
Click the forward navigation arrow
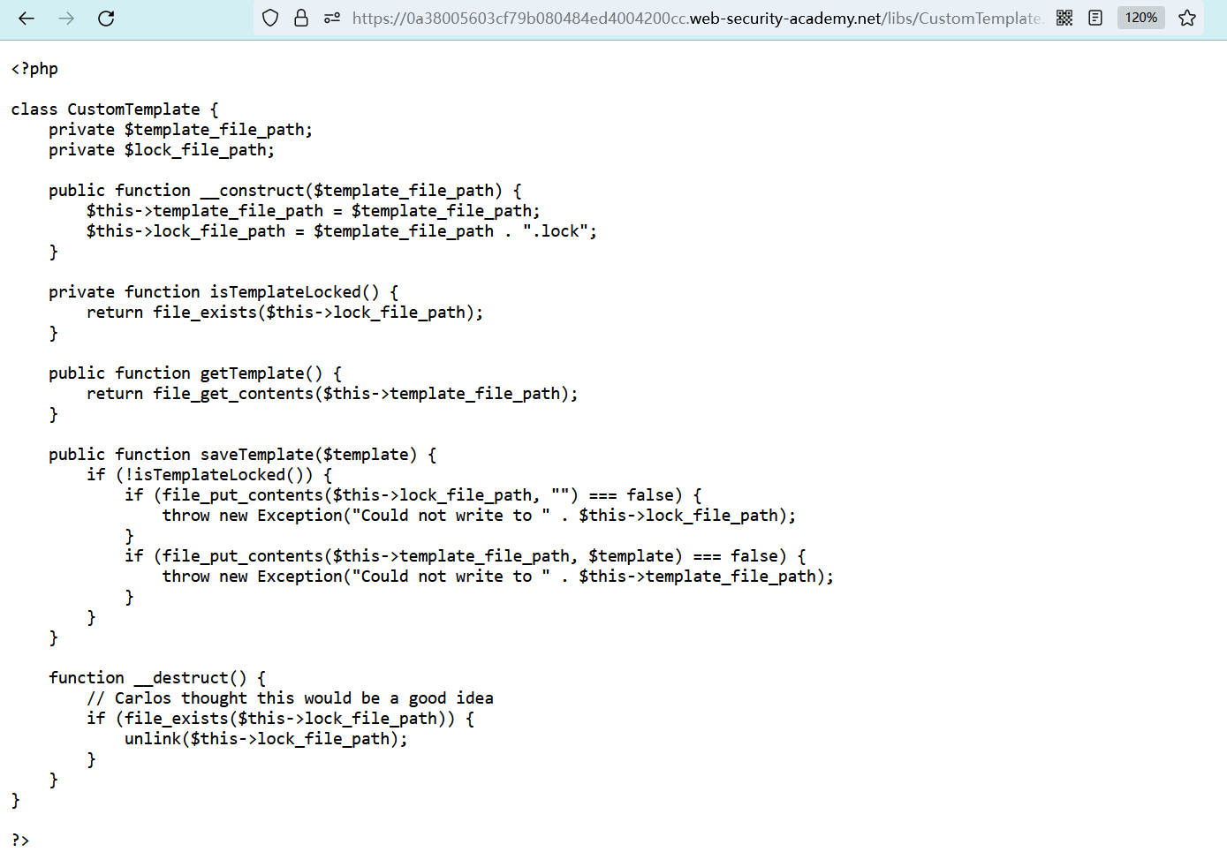(66, 18)
